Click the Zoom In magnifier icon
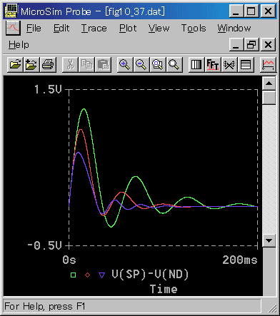 [x=125, y=64]
